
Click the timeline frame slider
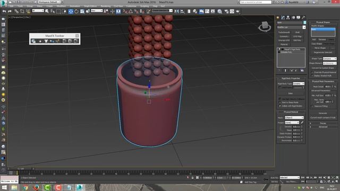21,169
